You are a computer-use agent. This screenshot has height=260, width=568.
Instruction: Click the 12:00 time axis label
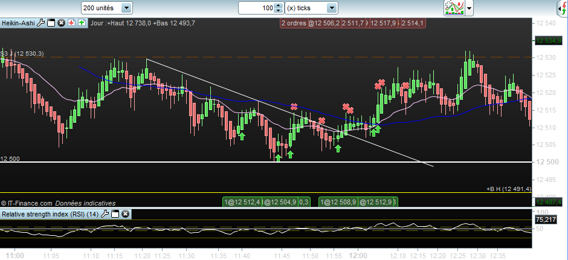(358, 256)
